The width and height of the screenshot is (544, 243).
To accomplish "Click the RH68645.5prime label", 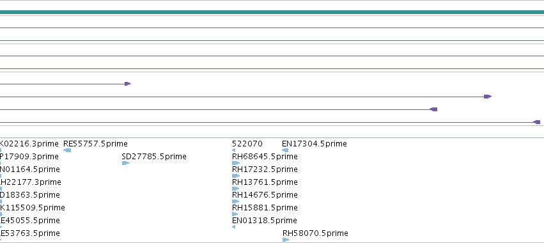I will tap(265, 157).
